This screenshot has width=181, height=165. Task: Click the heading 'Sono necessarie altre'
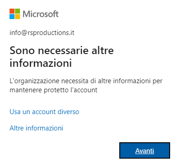[x=62, y=50]
